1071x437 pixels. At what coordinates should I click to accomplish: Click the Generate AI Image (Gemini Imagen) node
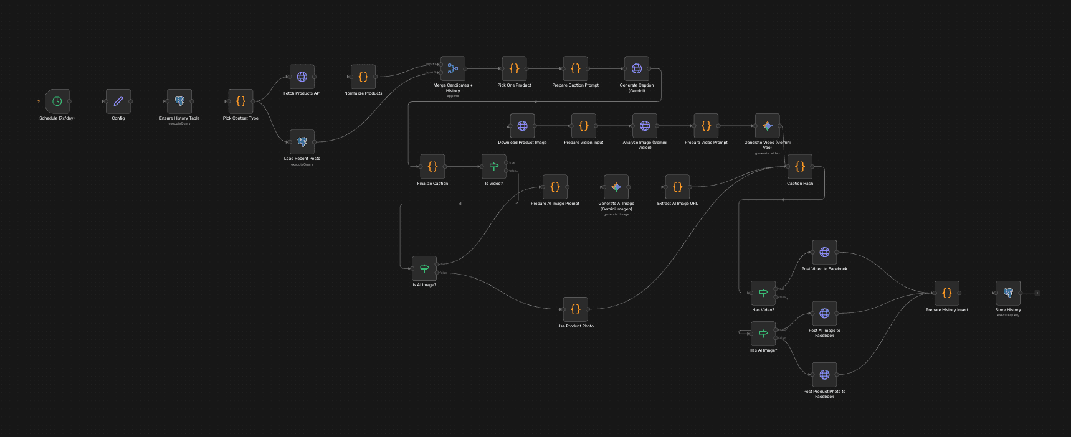(616, 187)
